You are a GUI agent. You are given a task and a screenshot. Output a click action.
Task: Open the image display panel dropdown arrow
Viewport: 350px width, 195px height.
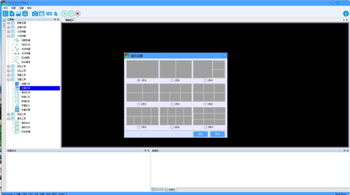344,20
